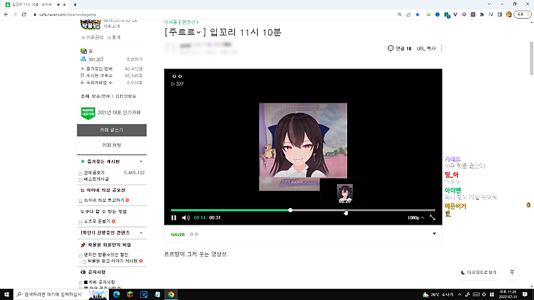Click the 인터넷방송 topic link
The width and height of the screenshot is (534, 300).
(x=125, y=96)
